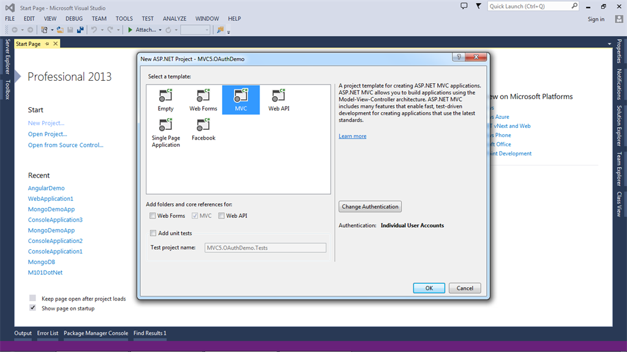Open the Find Results 1 tab
The image size is (627, 352).
(x=150, y=333)
